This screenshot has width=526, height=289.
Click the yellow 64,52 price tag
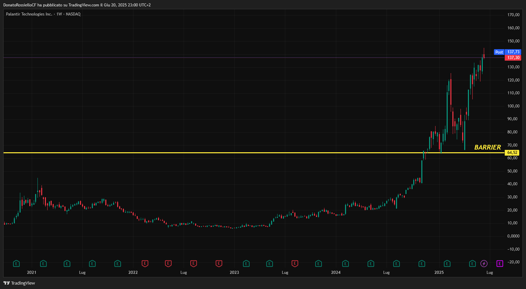512,153
